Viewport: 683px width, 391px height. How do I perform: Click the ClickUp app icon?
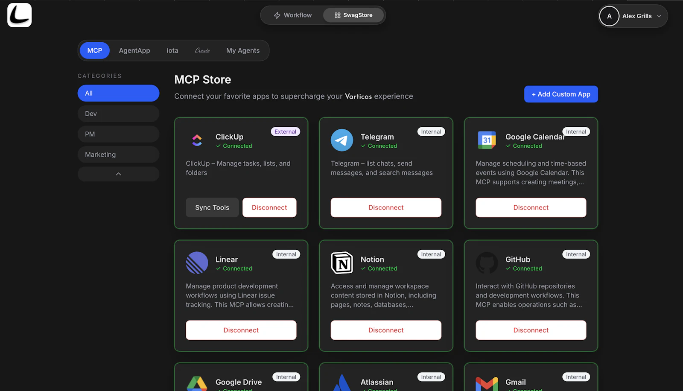197,140
